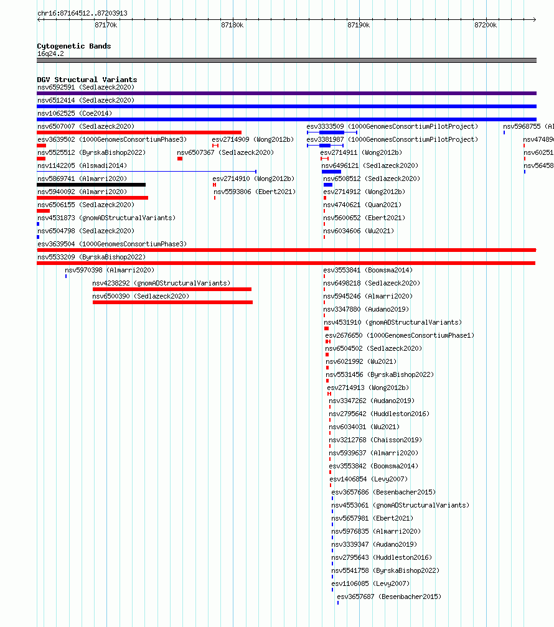Open nsv6498218 (Sedlazeck2020) label
Screen dimensions: 554x627
372,283
